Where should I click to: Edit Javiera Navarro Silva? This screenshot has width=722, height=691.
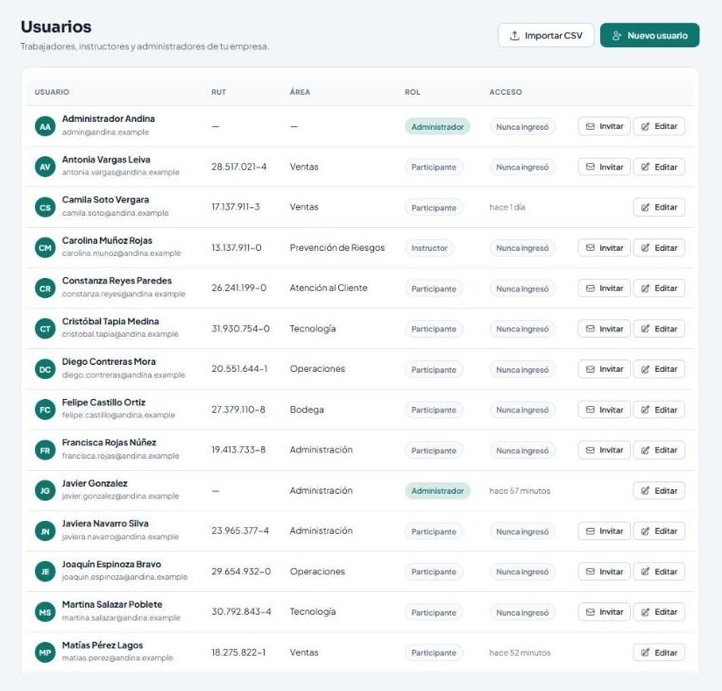tap(659, 531)
